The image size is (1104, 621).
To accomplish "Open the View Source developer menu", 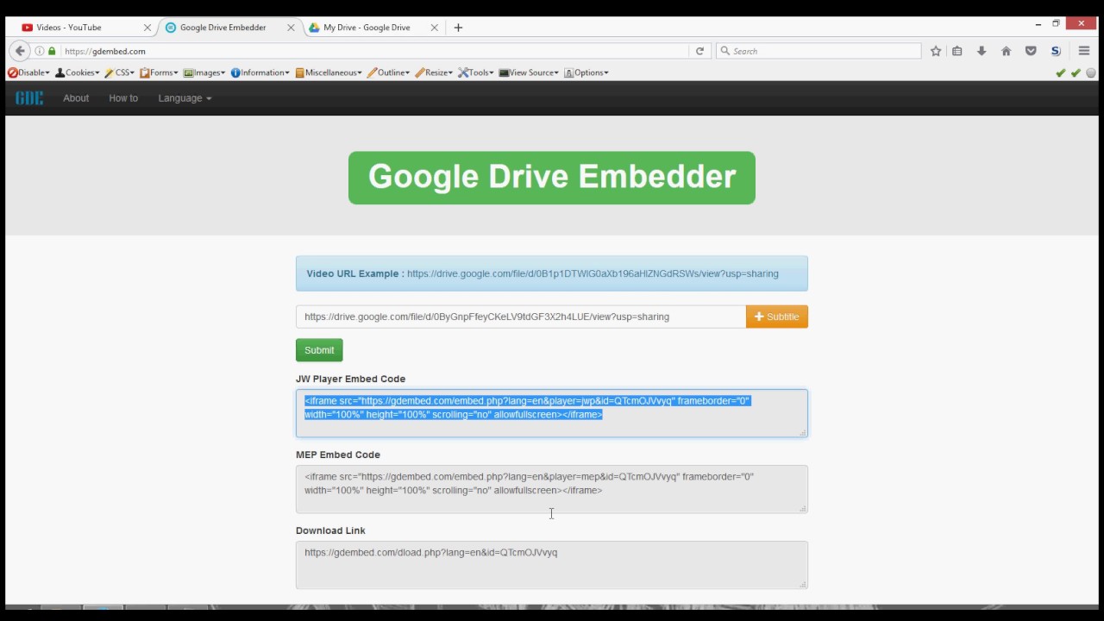I will [529, 72].
